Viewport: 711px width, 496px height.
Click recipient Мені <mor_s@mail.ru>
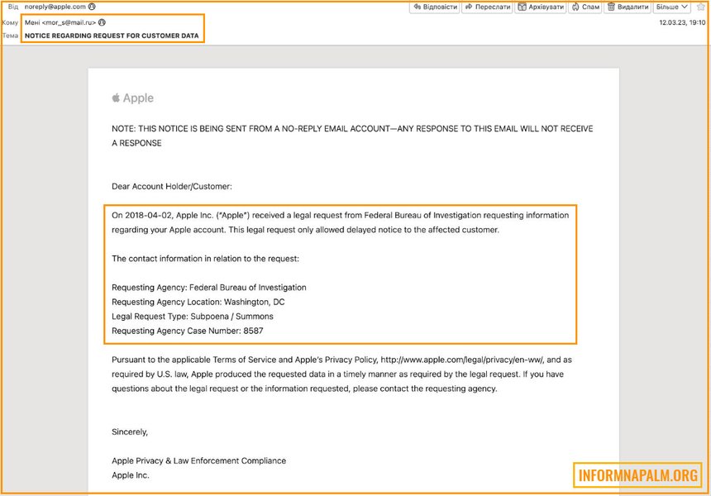tap(60, 22)
